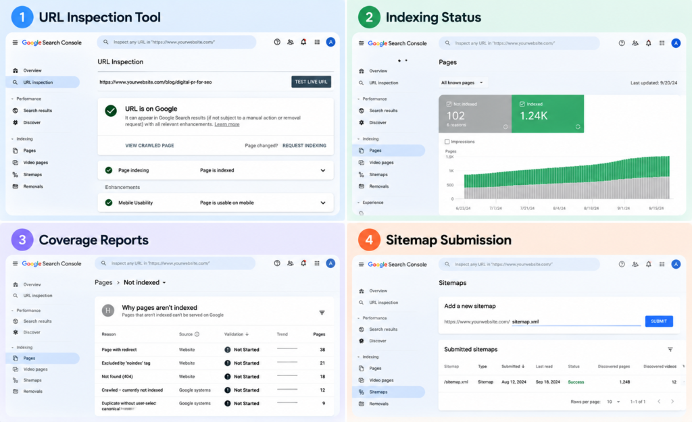Select Removals in Coverage Reports sidebar
This screenshot has height=422, width=692.
32,391
